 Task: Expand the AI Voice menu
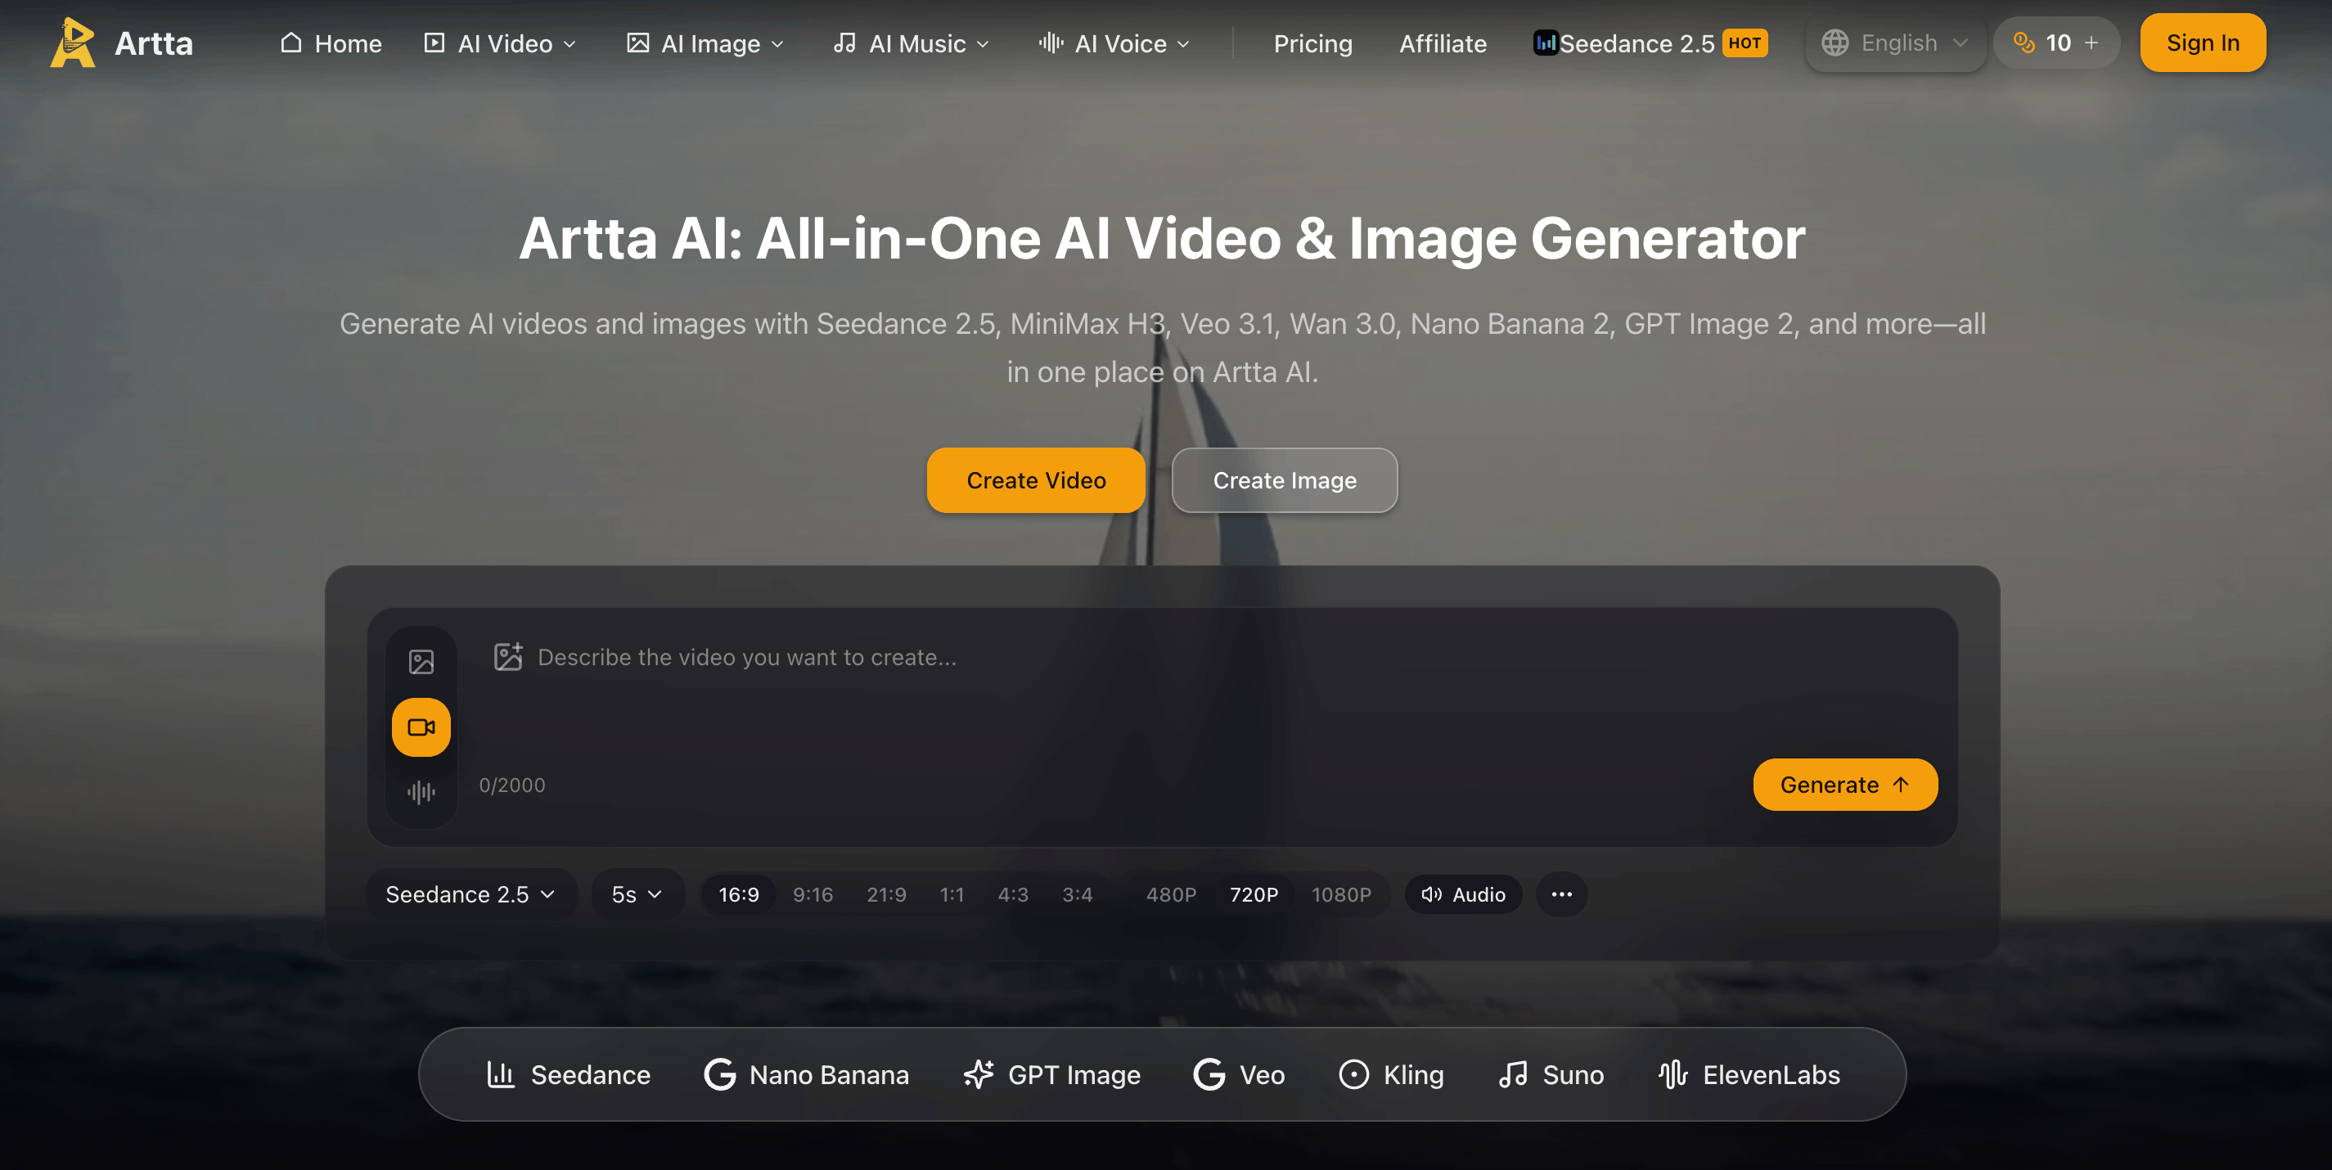1114,43
